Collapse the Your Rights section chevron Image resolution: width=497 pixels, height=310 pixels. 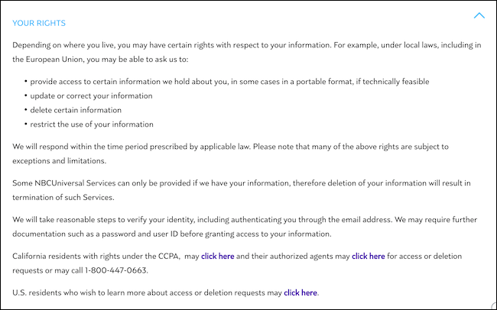(x=479, y=15)
